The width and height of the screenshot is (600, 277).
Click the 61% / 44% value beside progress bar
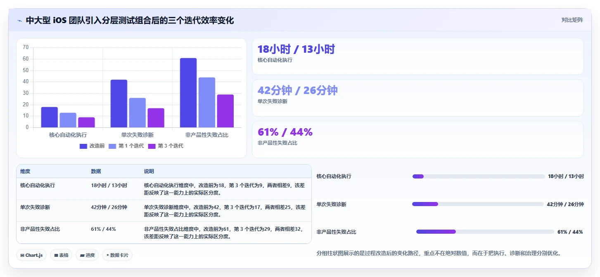tap(570, 232)
